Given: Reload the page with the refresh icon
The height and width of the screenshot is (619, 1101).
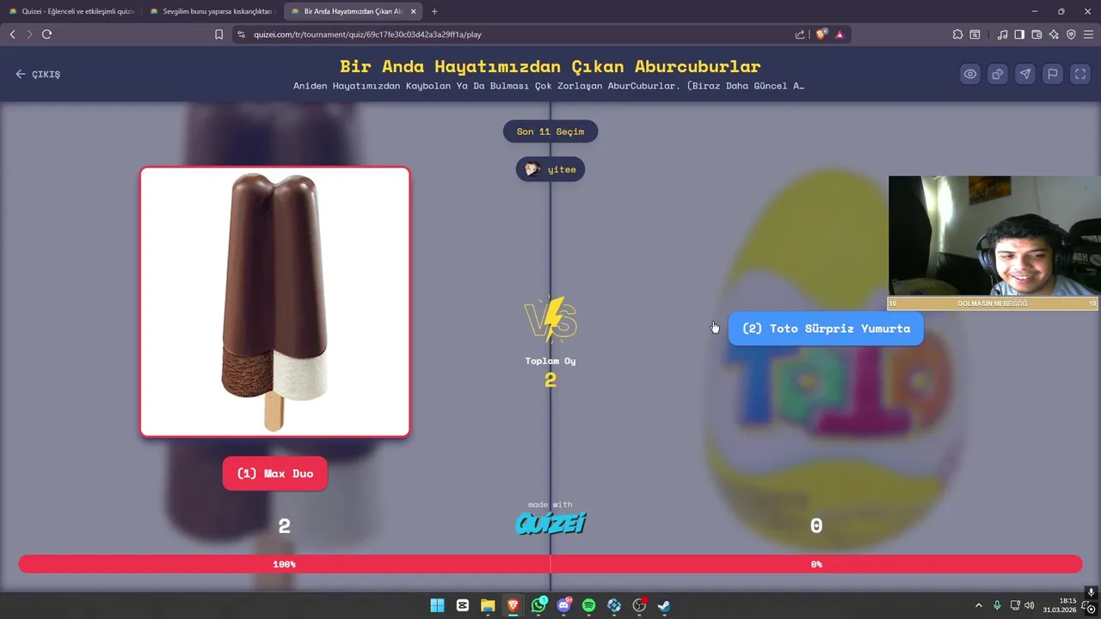Looking at the screenshot, I should (46, 34).
